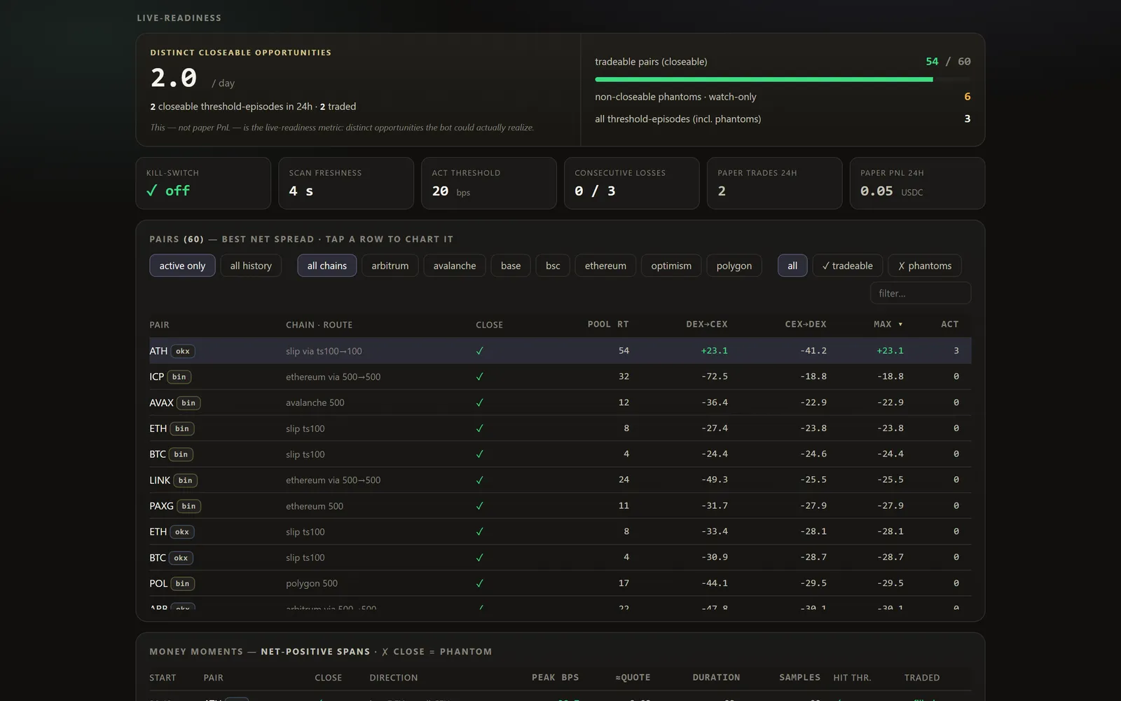
Task: Click the 2.0 per day headline value
Action: click(174, 78)
